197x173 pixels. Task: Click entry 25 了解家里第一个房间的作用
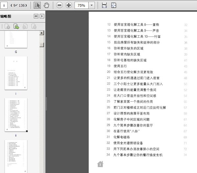point(147,101)
